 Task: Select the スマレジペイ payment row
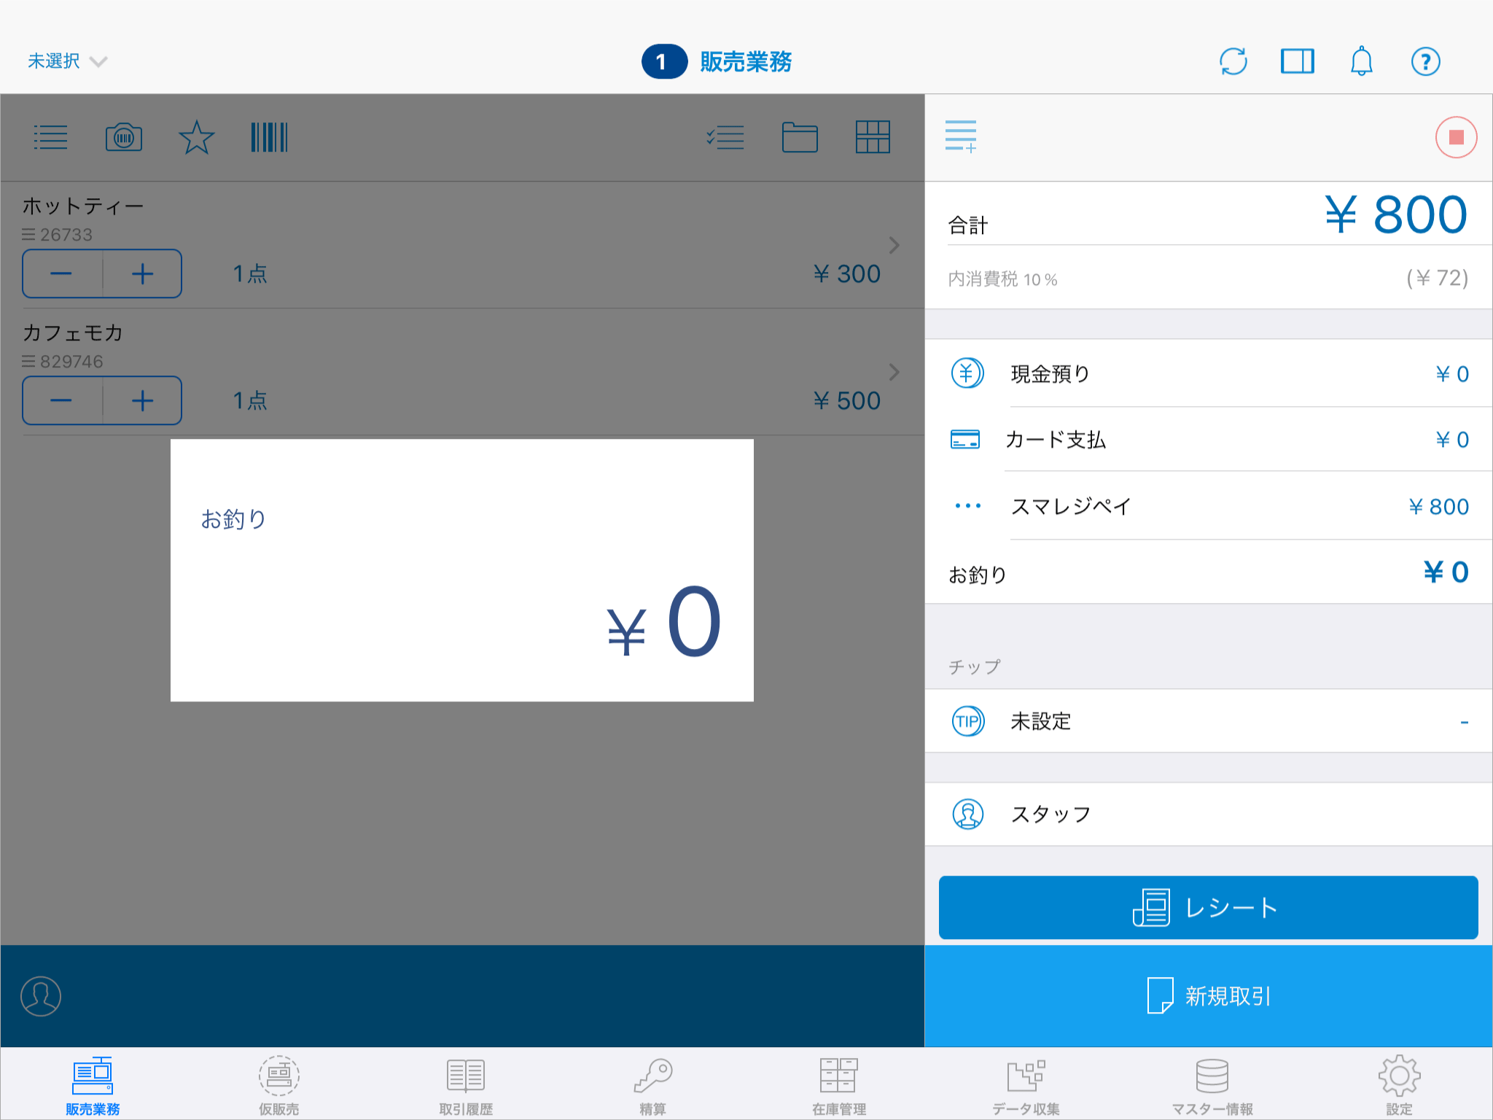1209,506
